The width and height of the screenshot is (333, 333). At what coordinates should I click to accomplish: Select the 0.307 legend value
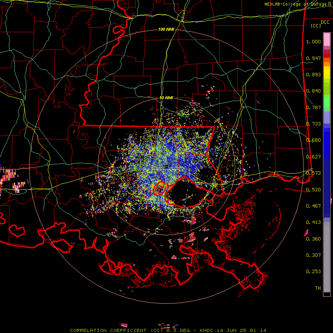[313, 255]
